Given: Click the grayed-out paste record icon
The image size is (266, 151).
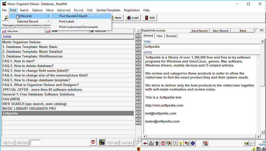Looking at the screenshot, I should (175, 143).
